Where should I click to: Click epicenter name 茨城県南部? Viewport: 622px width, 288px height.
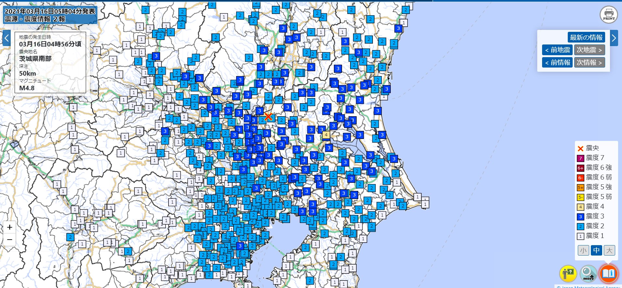tap(35, 58)
